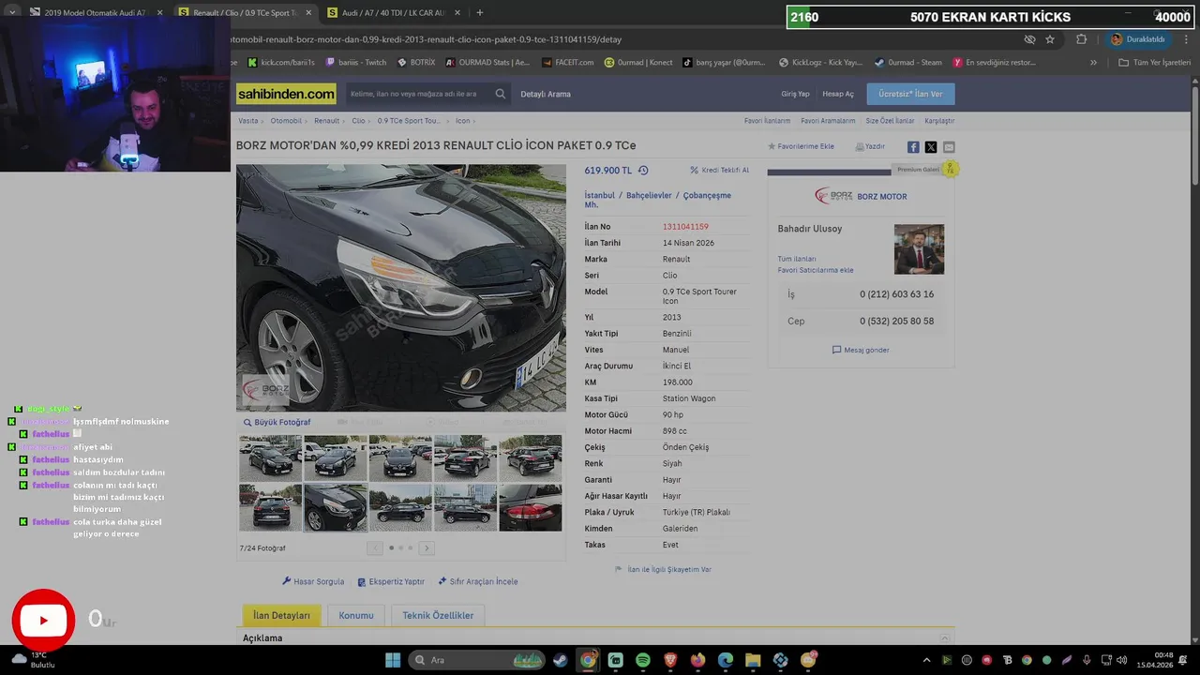The width and height of the screenshot is (1200, 675).
Task: Bookmark this page with the star icon
Action: (1050, 39)
